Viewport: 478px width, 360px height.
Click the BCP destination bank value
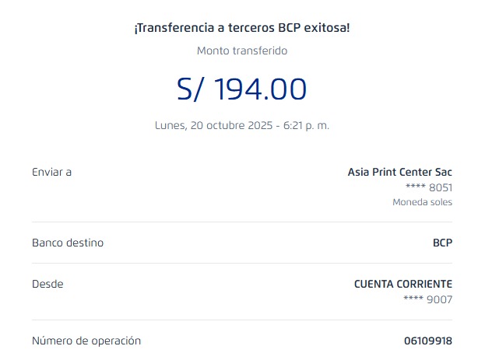tap(442, 243)
